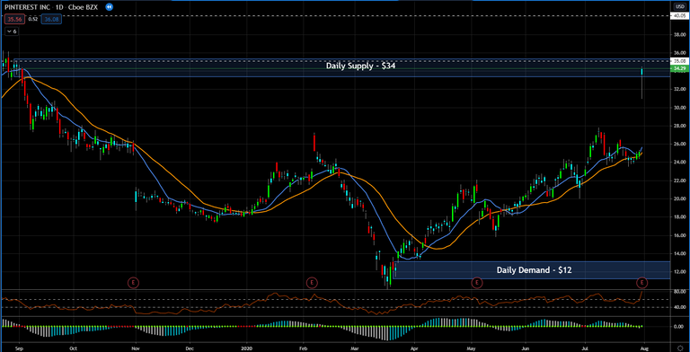Click the earnings marker near Feb
The image size is (690, 352).
312,282
